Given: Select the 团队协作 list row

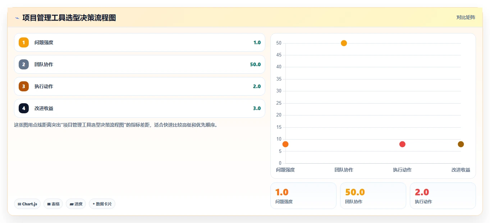Looking at the screenshot, I should 139,64.
